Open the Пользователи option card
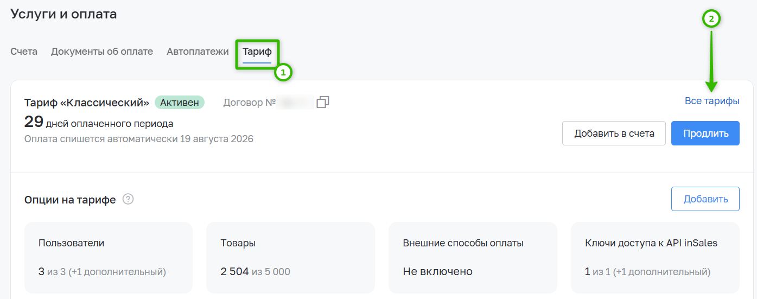This screenshot has height=299, width=757. click(109, 258)
